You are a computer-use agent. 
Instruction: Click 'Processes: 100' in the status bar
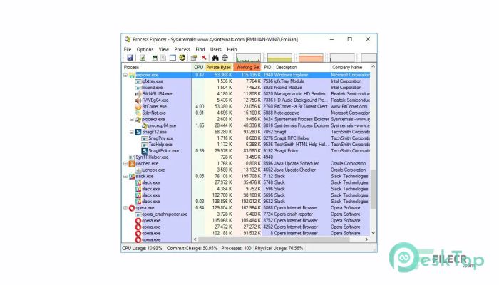(236, 248)
